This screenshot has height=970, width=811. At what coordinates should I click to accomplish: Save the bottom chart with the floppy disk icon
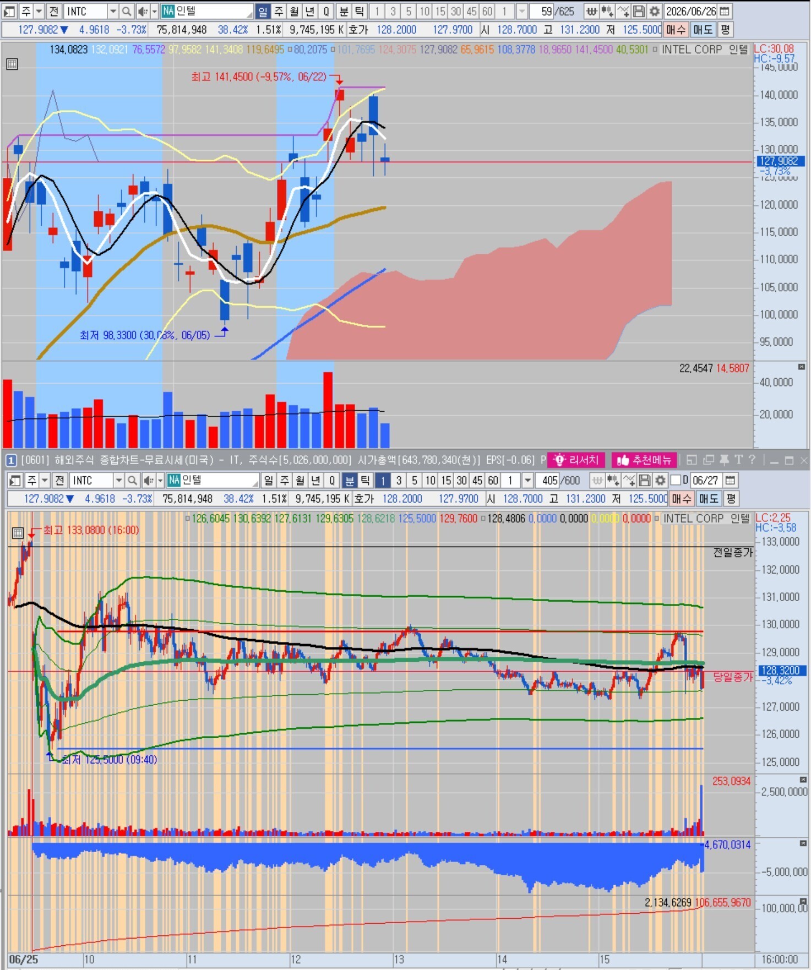pyautogui.click(x=644, y=481)
